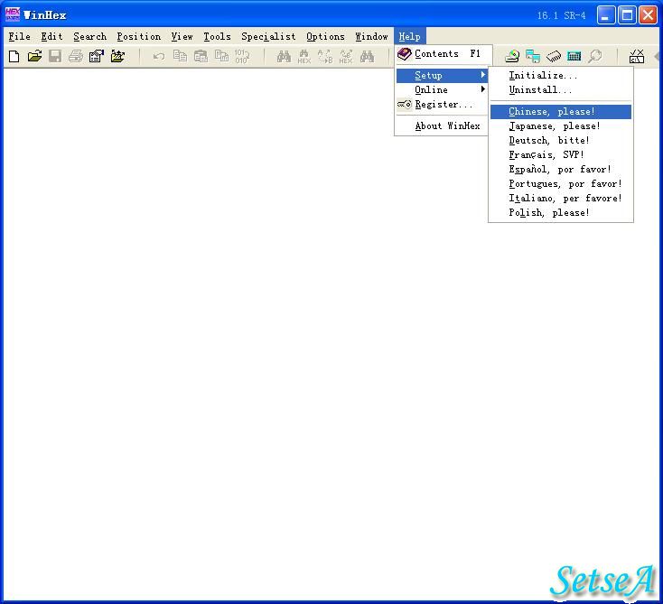Click the Write Clipboard icon
The image size is (663, 604).
coord(221,56)
